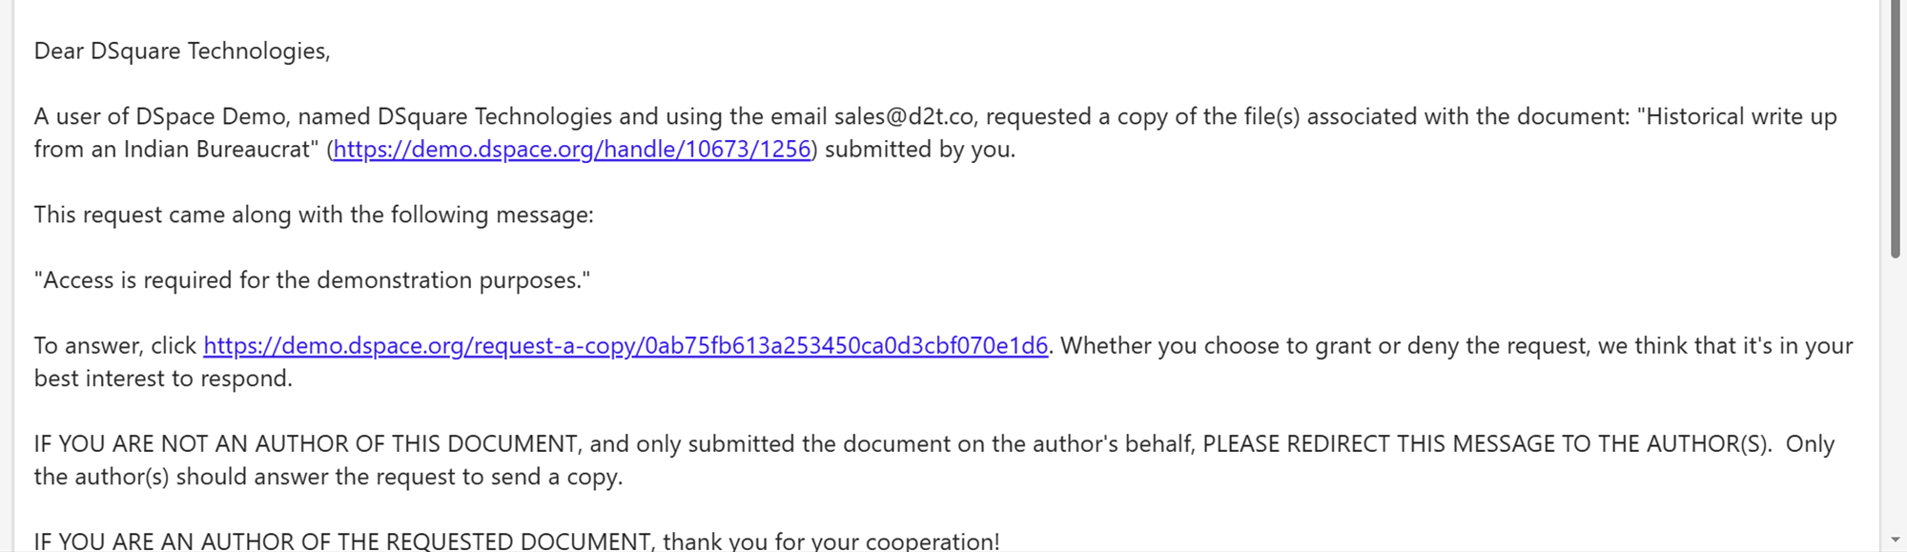The width and height of the screenshot is (1907, 552).
Task: Click the "Dear DSquare Technologies," greeting
Action: coord(182,51)
